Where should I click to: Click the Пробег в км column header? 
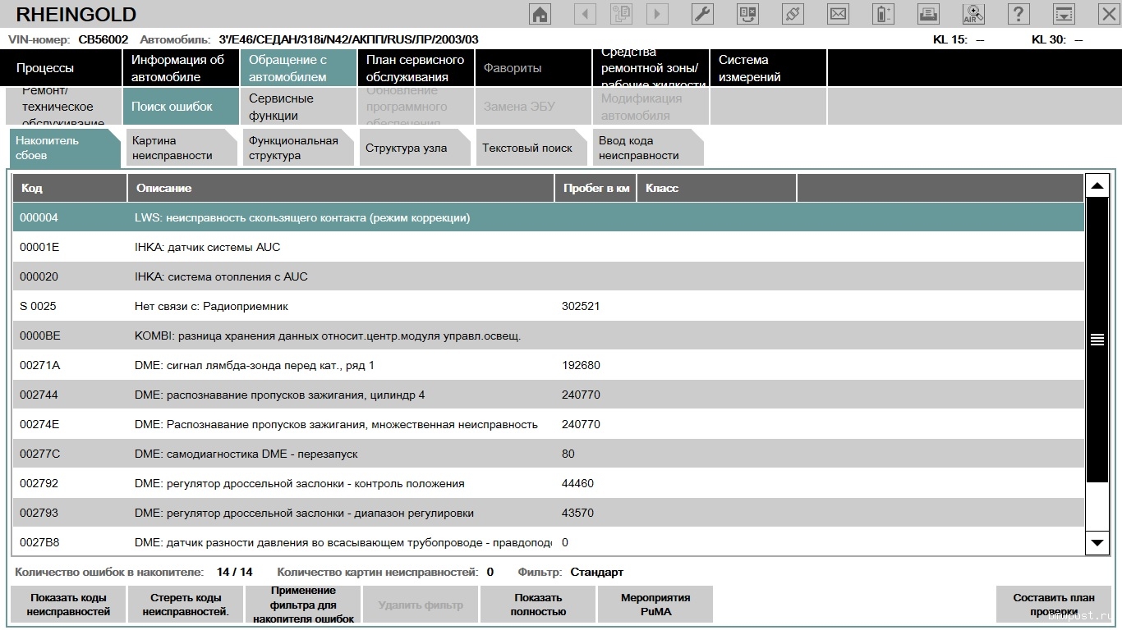click(595, 188)
